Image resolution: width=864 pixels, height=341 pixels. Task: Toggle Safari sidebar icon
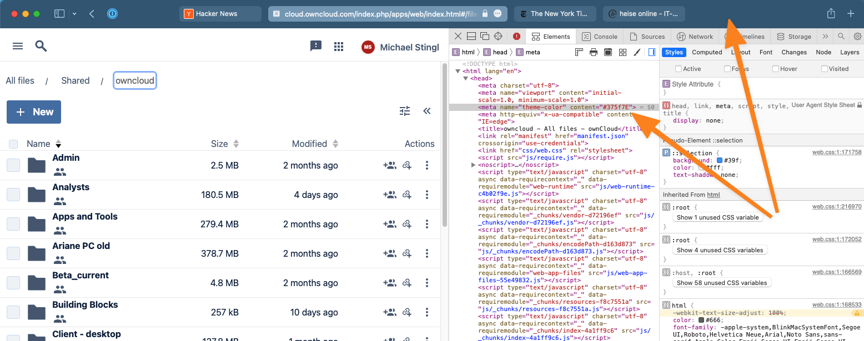[x=59, y=13]
